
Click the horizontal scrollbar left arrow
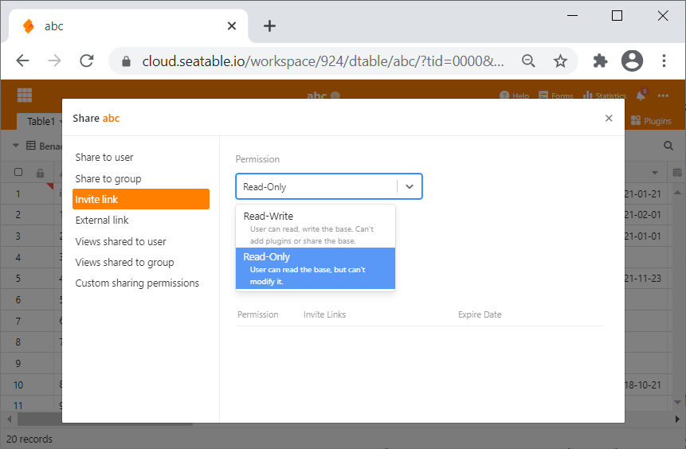(x=10, y=419)
